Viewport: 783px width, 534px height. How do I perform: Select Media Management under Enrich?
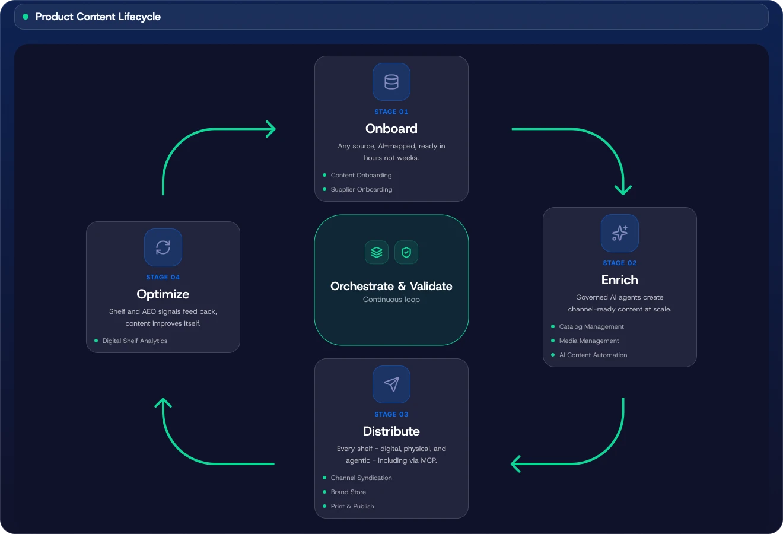click(x=589, y=341)
